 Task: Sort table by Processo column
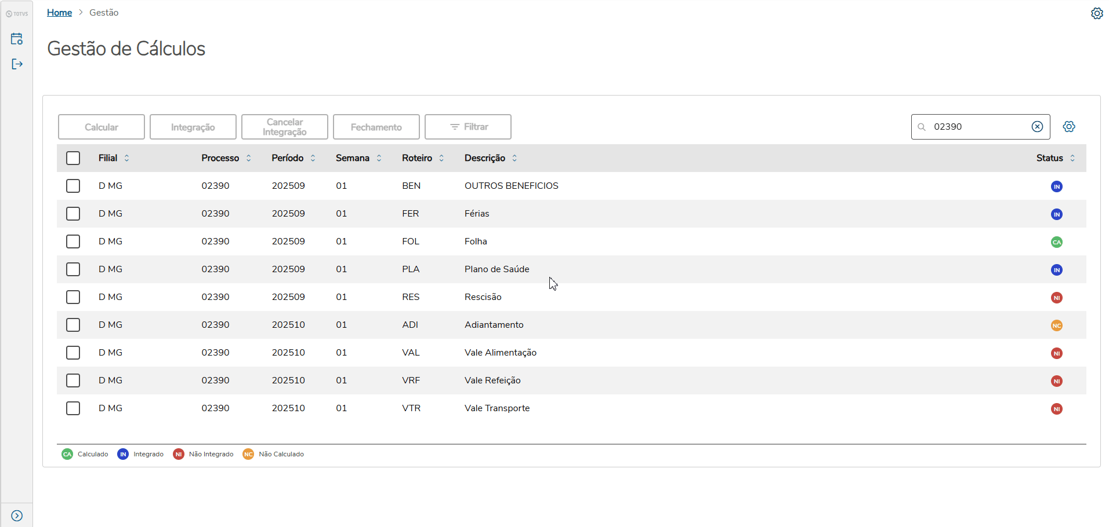click(x=248, y=158)
